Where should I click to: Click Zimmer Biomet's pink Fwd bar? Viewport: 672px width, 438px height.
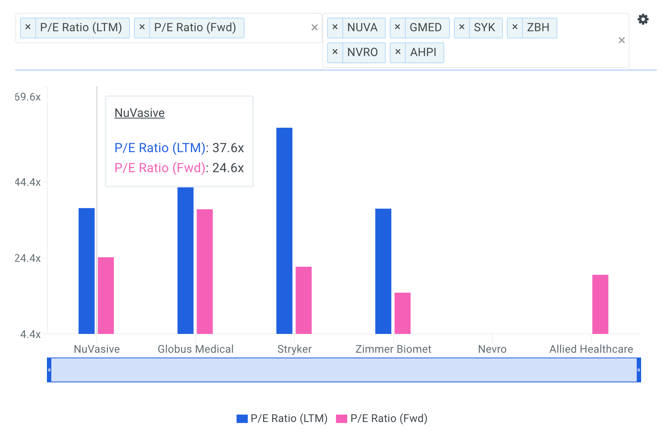(x=403, y=313)
